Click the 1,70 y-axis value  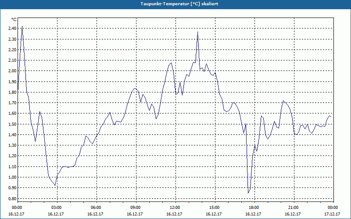13,103
